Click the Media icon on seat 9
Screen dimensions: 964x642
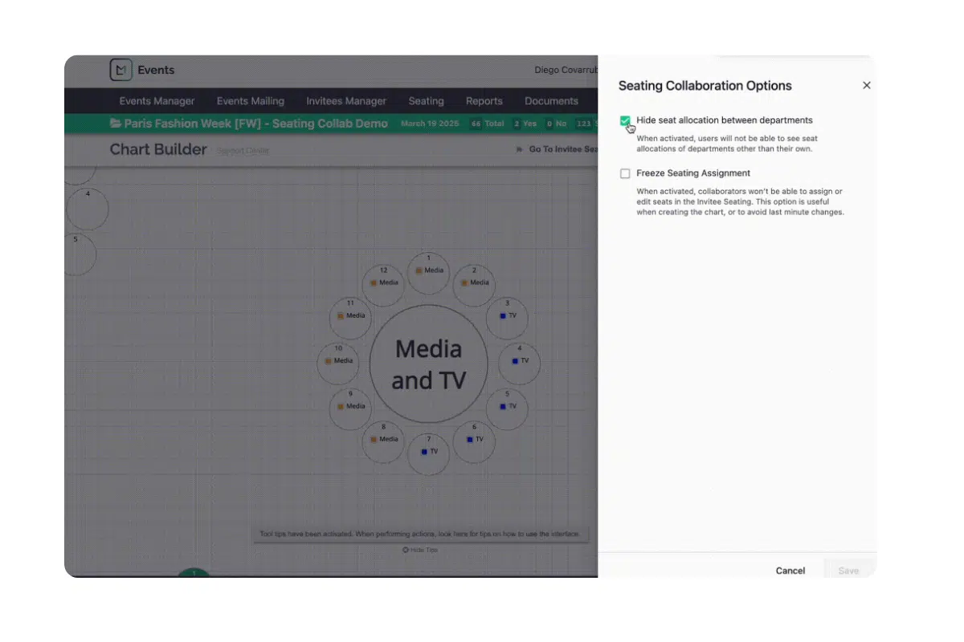(x=343, y=408)
